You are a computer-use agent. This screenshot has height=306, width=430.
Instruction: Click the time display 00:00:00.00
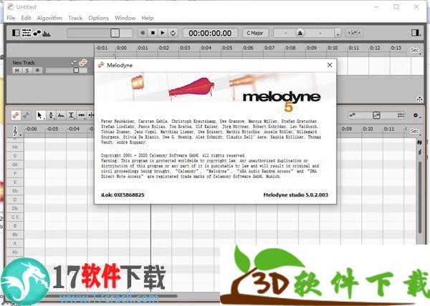(x=210, y=33)
